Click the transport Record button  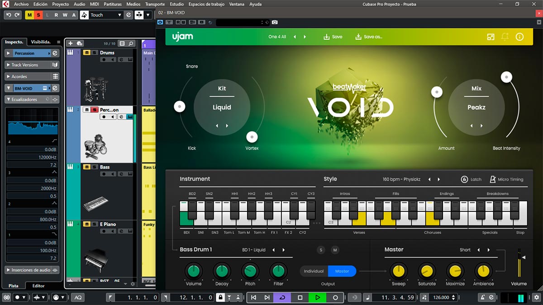point(335,297)
